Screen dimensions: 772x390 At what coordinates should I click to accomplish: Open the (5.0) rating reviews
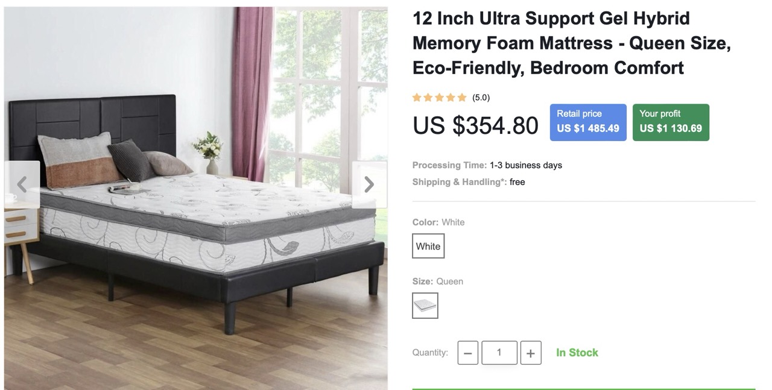(x=481, y=98)
